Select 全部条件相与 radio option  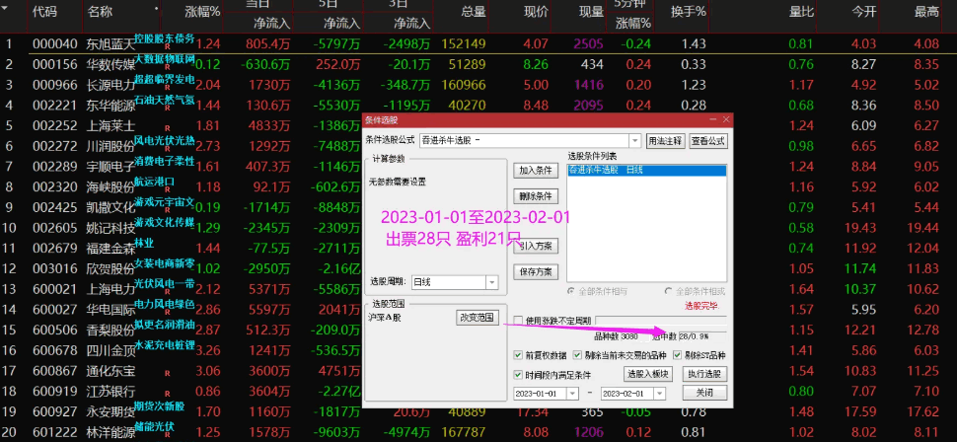pyautogui.click(x=571, y=291)
